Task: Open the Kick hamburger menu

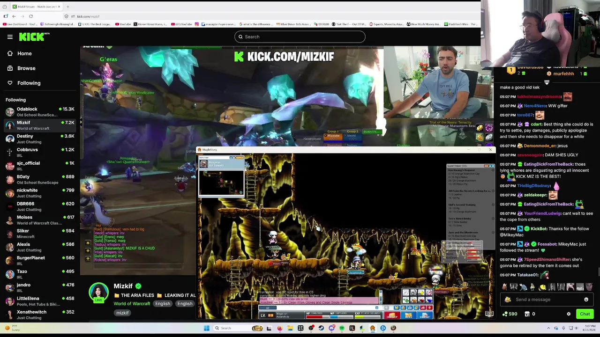Action: point(10,37)
